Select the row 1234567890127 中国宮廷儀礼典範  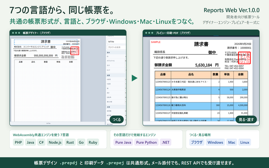pyautogui.click(x=201, y=113)
